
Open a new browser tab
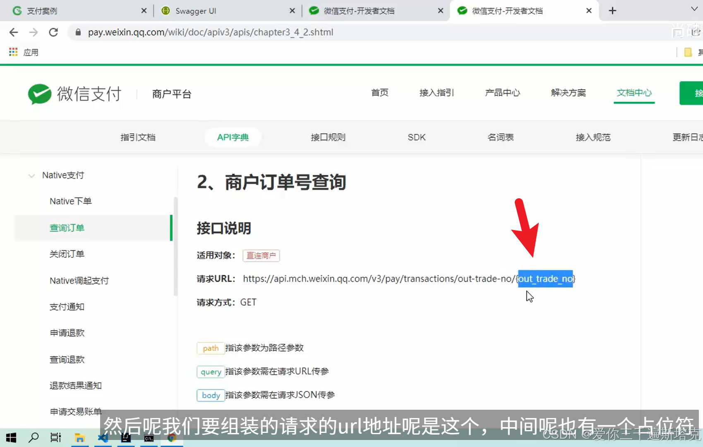[x=613, y=11]
